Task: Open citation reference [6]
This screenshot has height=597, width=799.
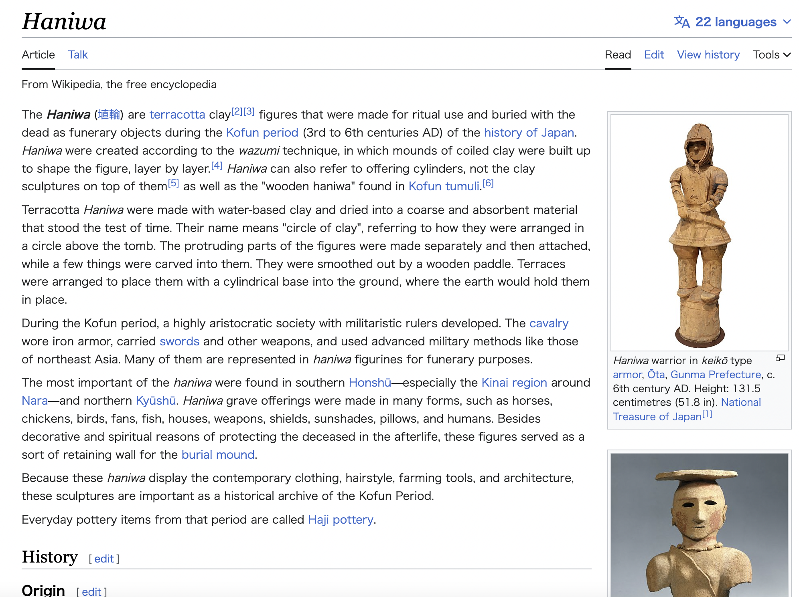Action: (488, 183)
